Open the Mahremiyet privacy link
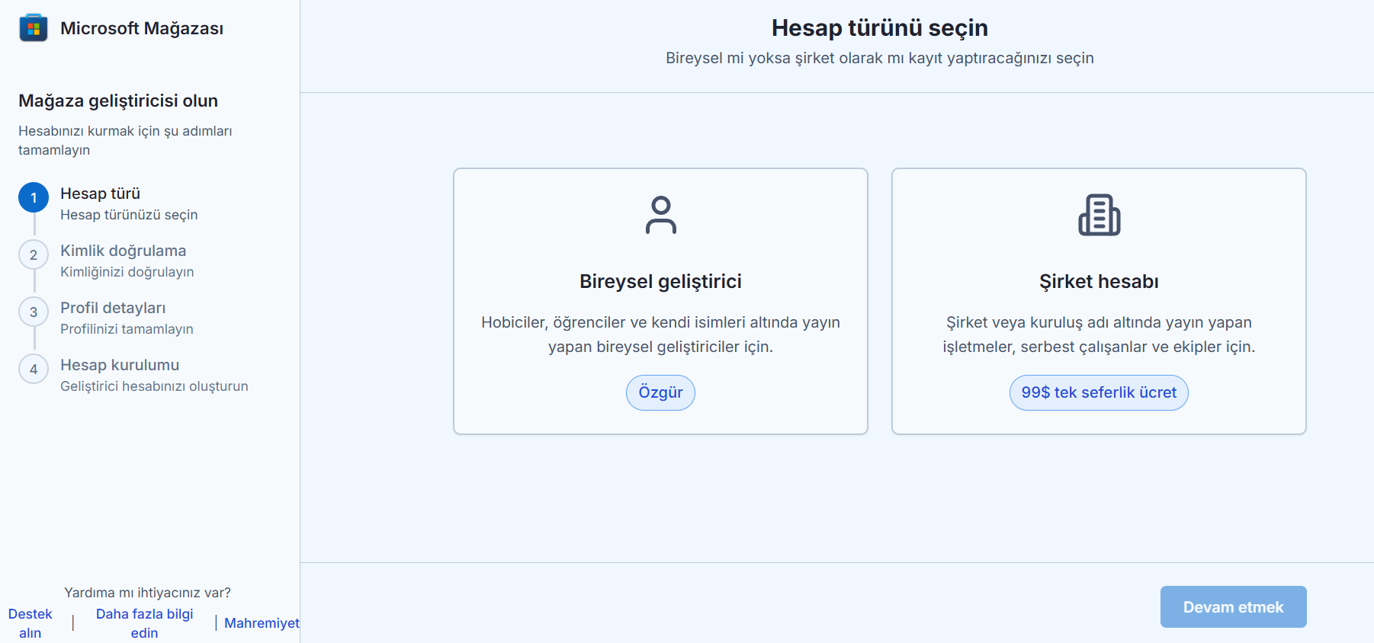Viewport: 1374px width, 643px height. pyautogui.click(x=262, y=623)
